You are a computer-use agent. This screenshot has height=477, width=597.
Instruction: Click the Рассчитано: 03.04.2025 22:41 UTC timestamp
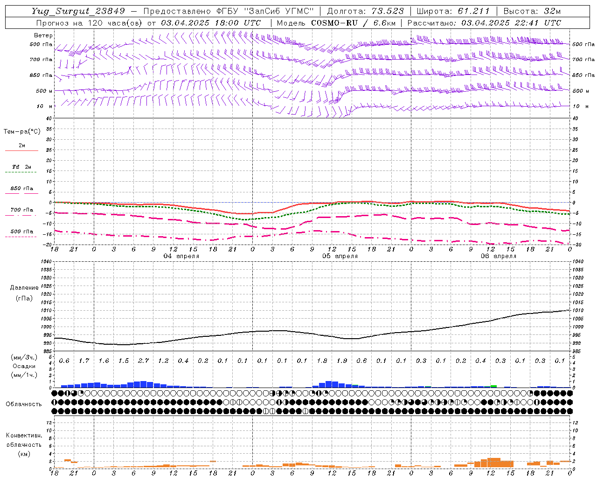click(484, 23)
